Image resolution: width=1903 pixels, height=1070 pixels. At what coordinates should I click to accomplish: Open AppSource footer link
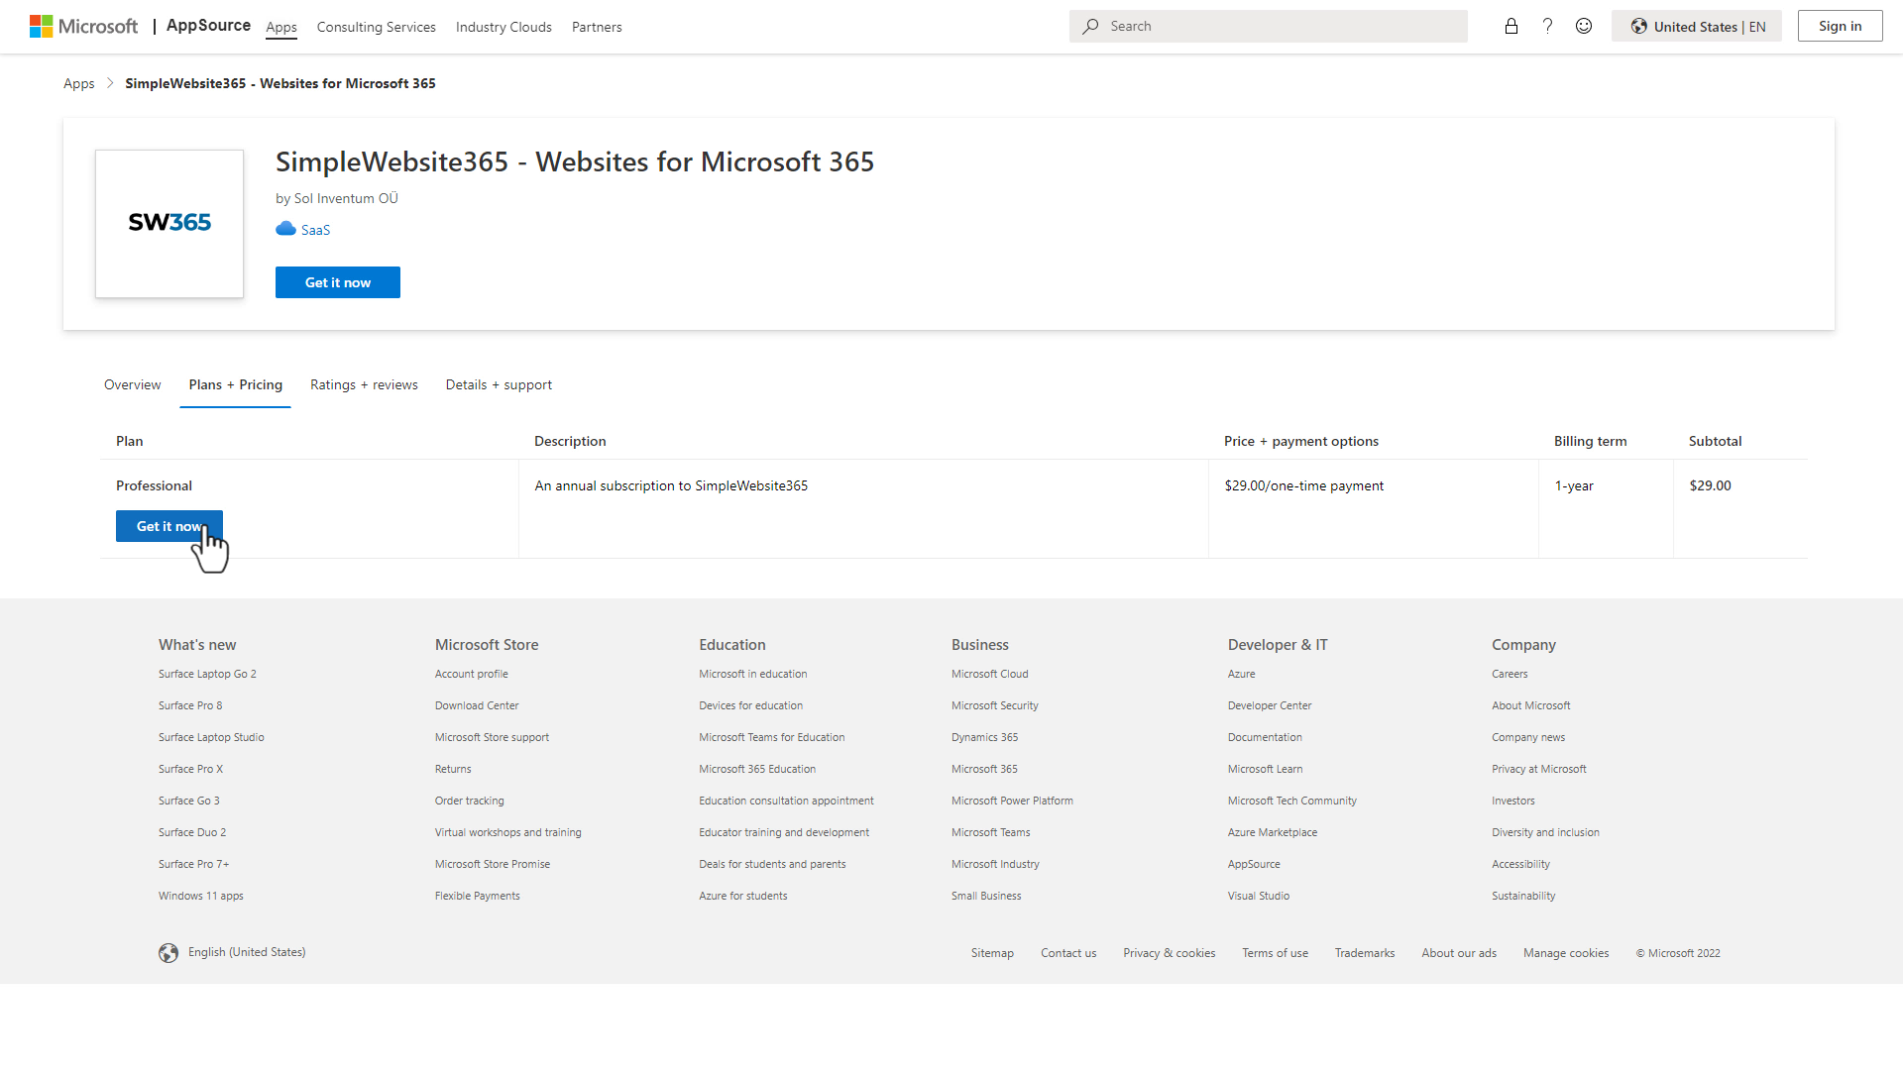(1254, 864)
